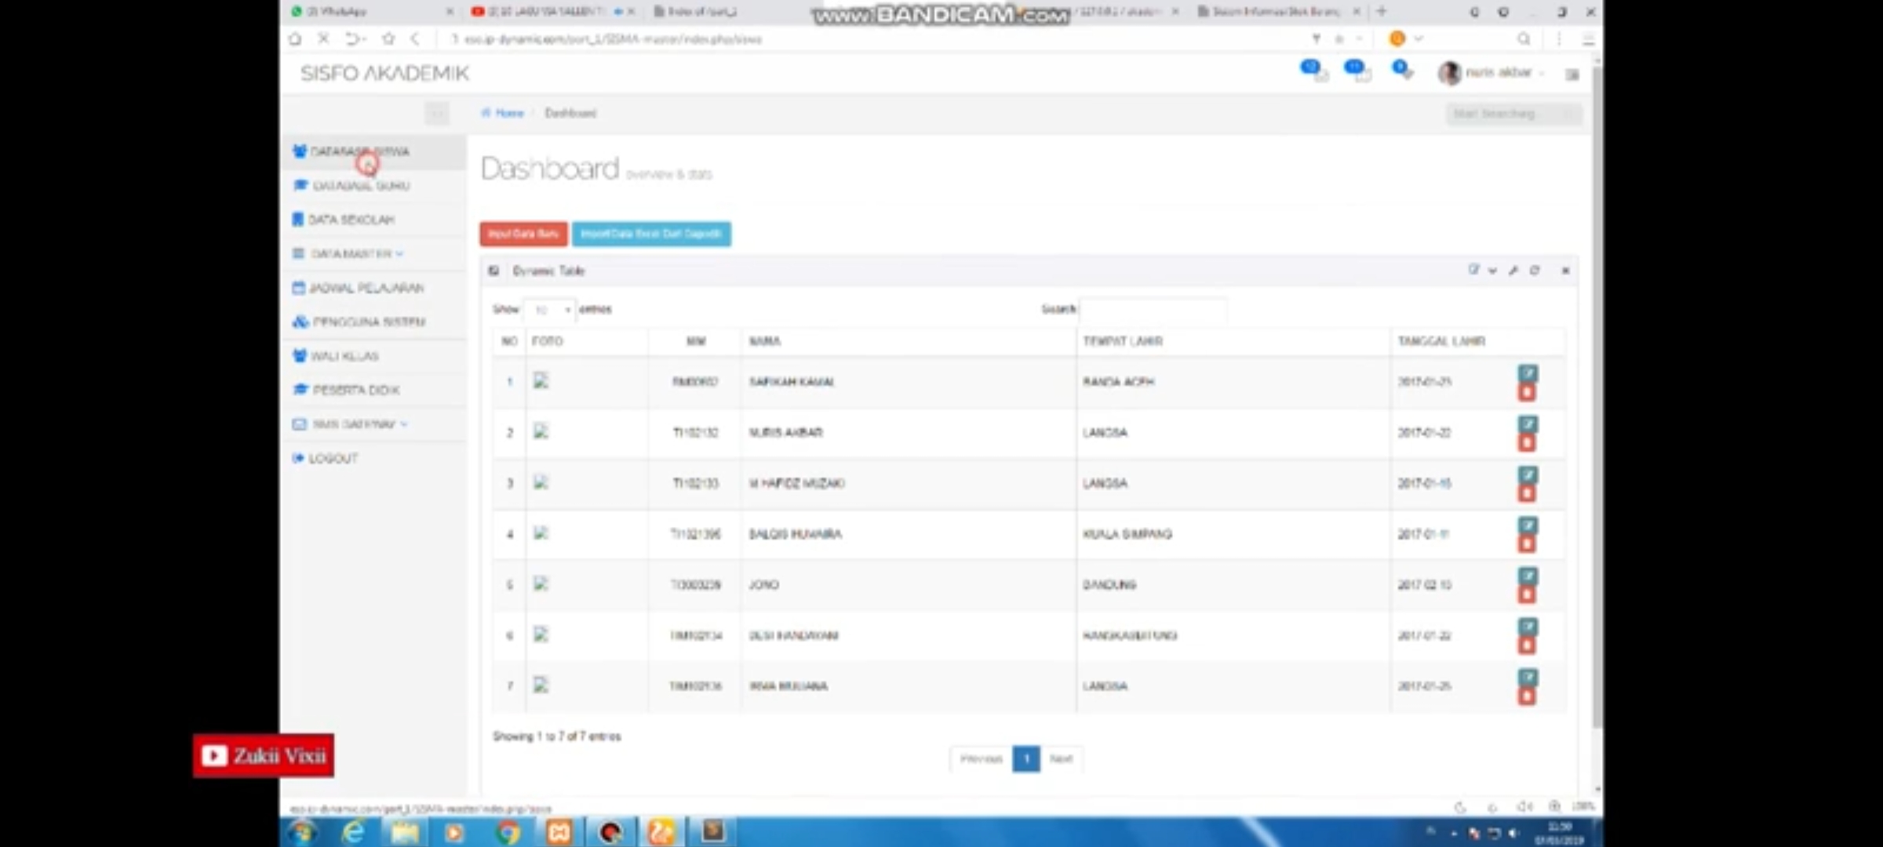Open JADWAL PELAJARAN calendar menu item
Screen dimensions: 1883x847
coord(366,288)
